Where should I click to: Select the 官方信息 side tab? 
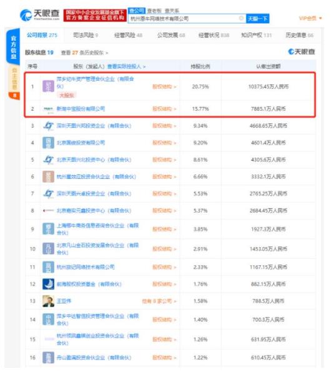click(x=14, y=47)
